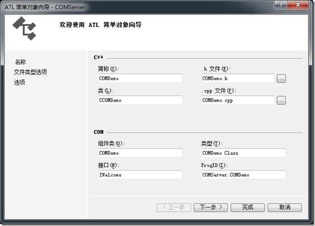Open browse button for .h file

281,79
